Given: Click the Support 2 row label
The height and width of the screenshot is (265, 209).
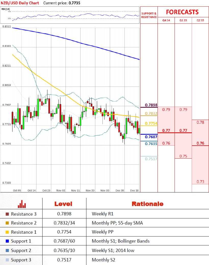Looking at the screenshot, I should pos(21,251).
